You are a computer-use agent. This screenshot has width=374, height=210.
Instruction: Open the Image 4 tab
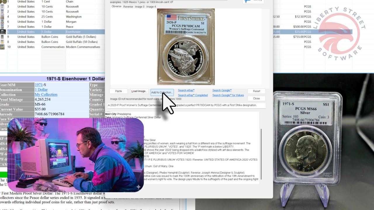click(x=151, y=6)
